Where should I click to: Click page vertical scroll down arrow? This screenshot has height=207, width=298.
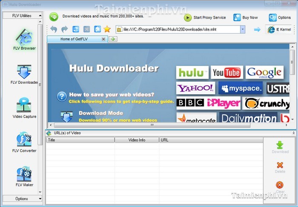292,119
